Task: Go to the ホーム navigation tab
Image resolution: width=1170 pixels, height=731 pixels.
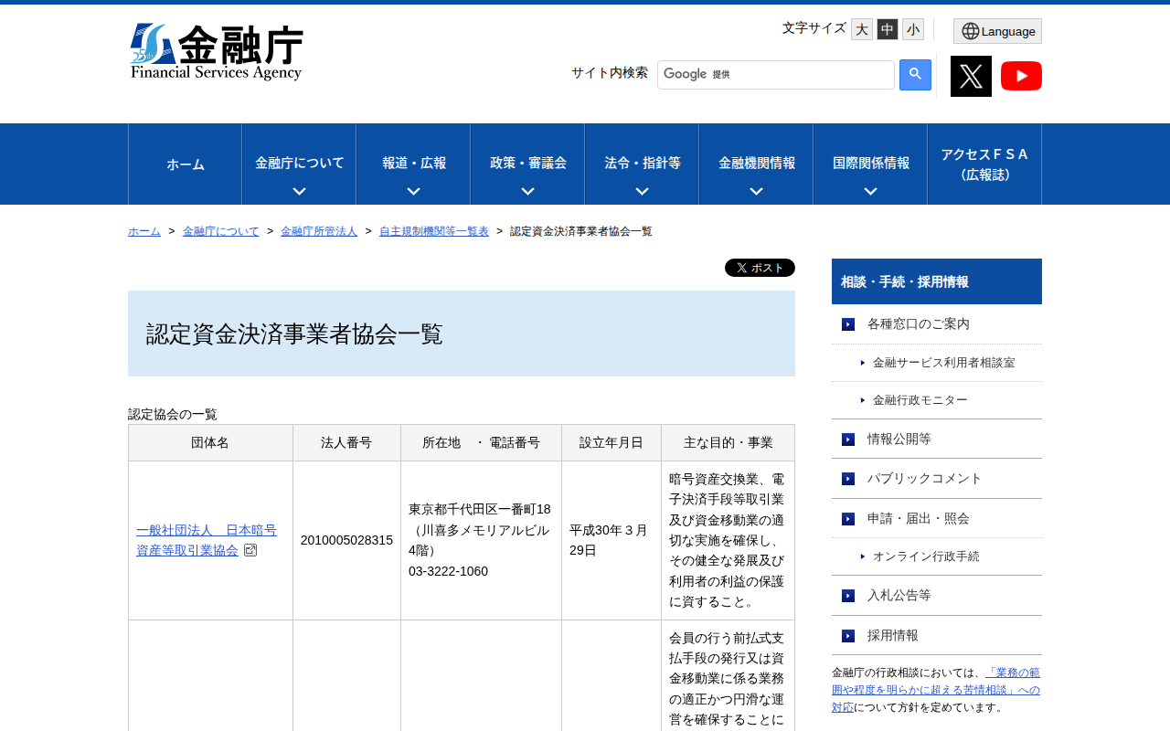Action: pos(186,164)
